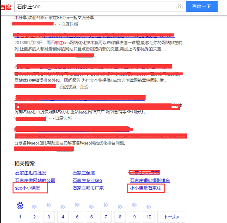Click the paw icon above page 5
Image resolution: width=227 pixels, height=223 pixels.
point(77,205)
